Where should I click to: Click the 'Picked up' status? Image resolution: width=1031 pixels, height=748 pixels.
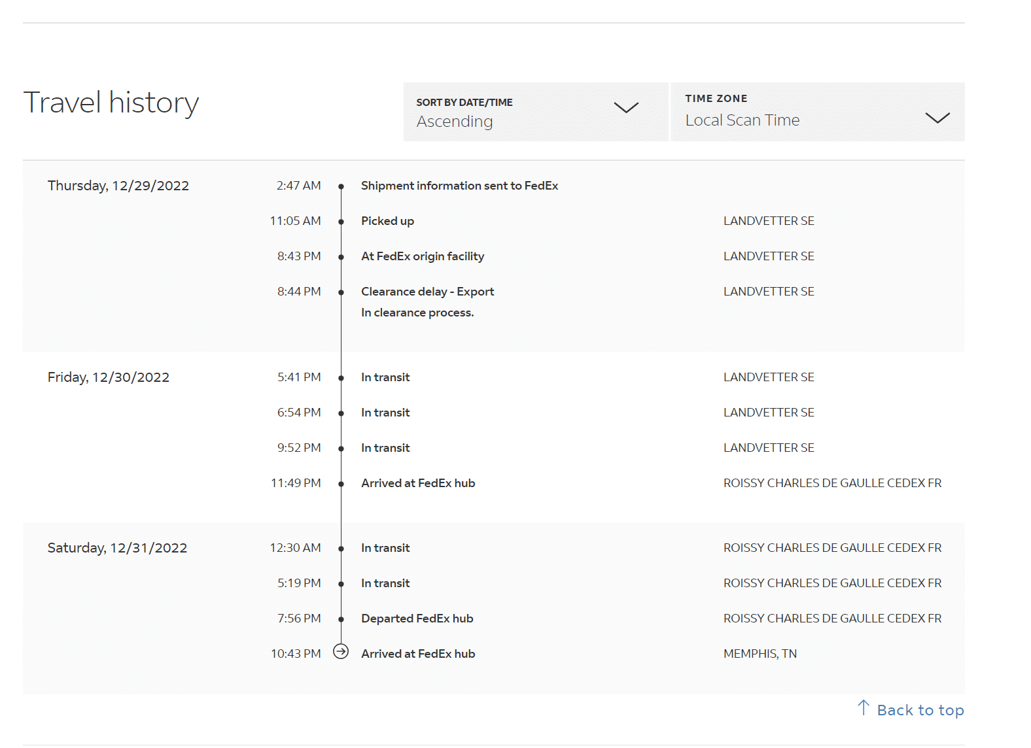(387, 221)
